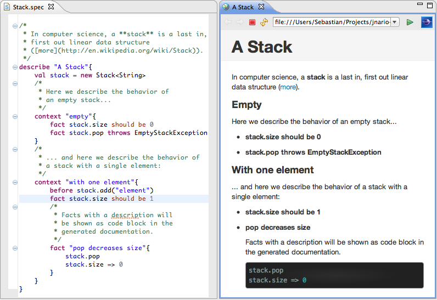Select the A Stack browser tab
Viewport: 437px width, 300px height.
(x=243, y=7)
